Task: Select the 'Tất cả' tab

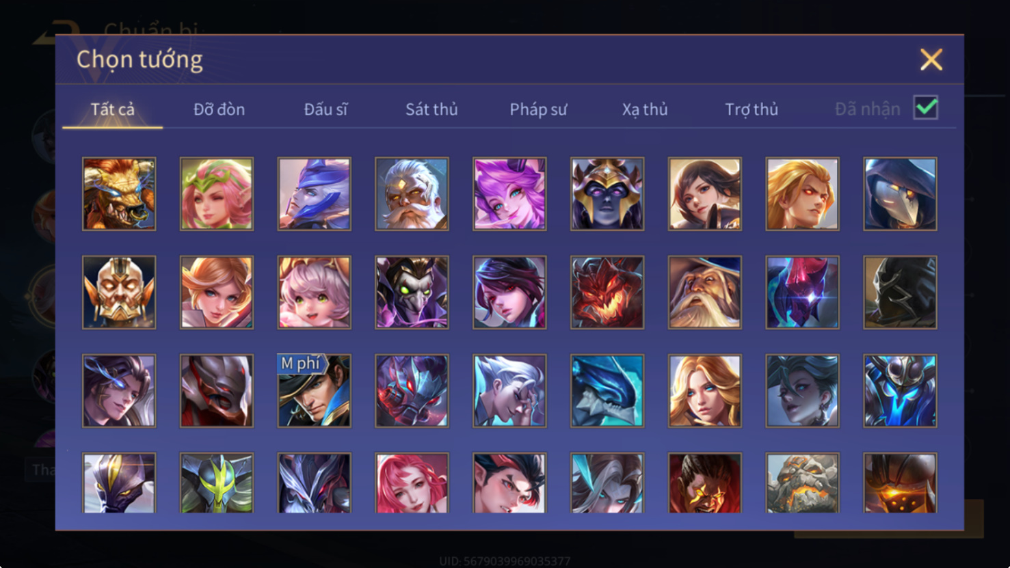Action: click(113, 109)
